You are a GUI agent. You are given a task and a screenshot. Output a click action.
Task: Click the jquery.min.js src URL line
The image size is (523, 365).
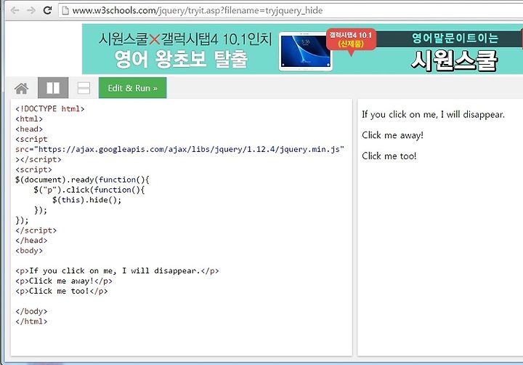179,149
